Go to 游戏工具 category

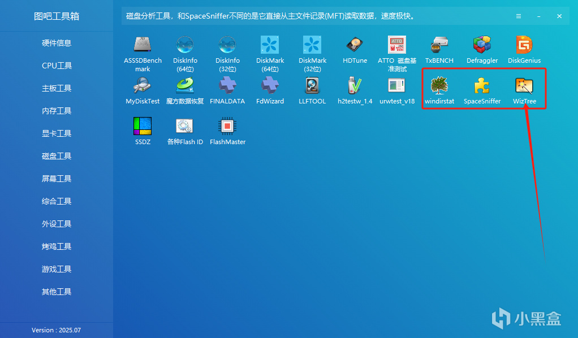point(57,269)
